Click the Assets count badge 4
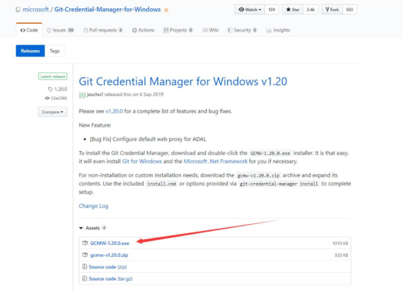 (104, 228)
